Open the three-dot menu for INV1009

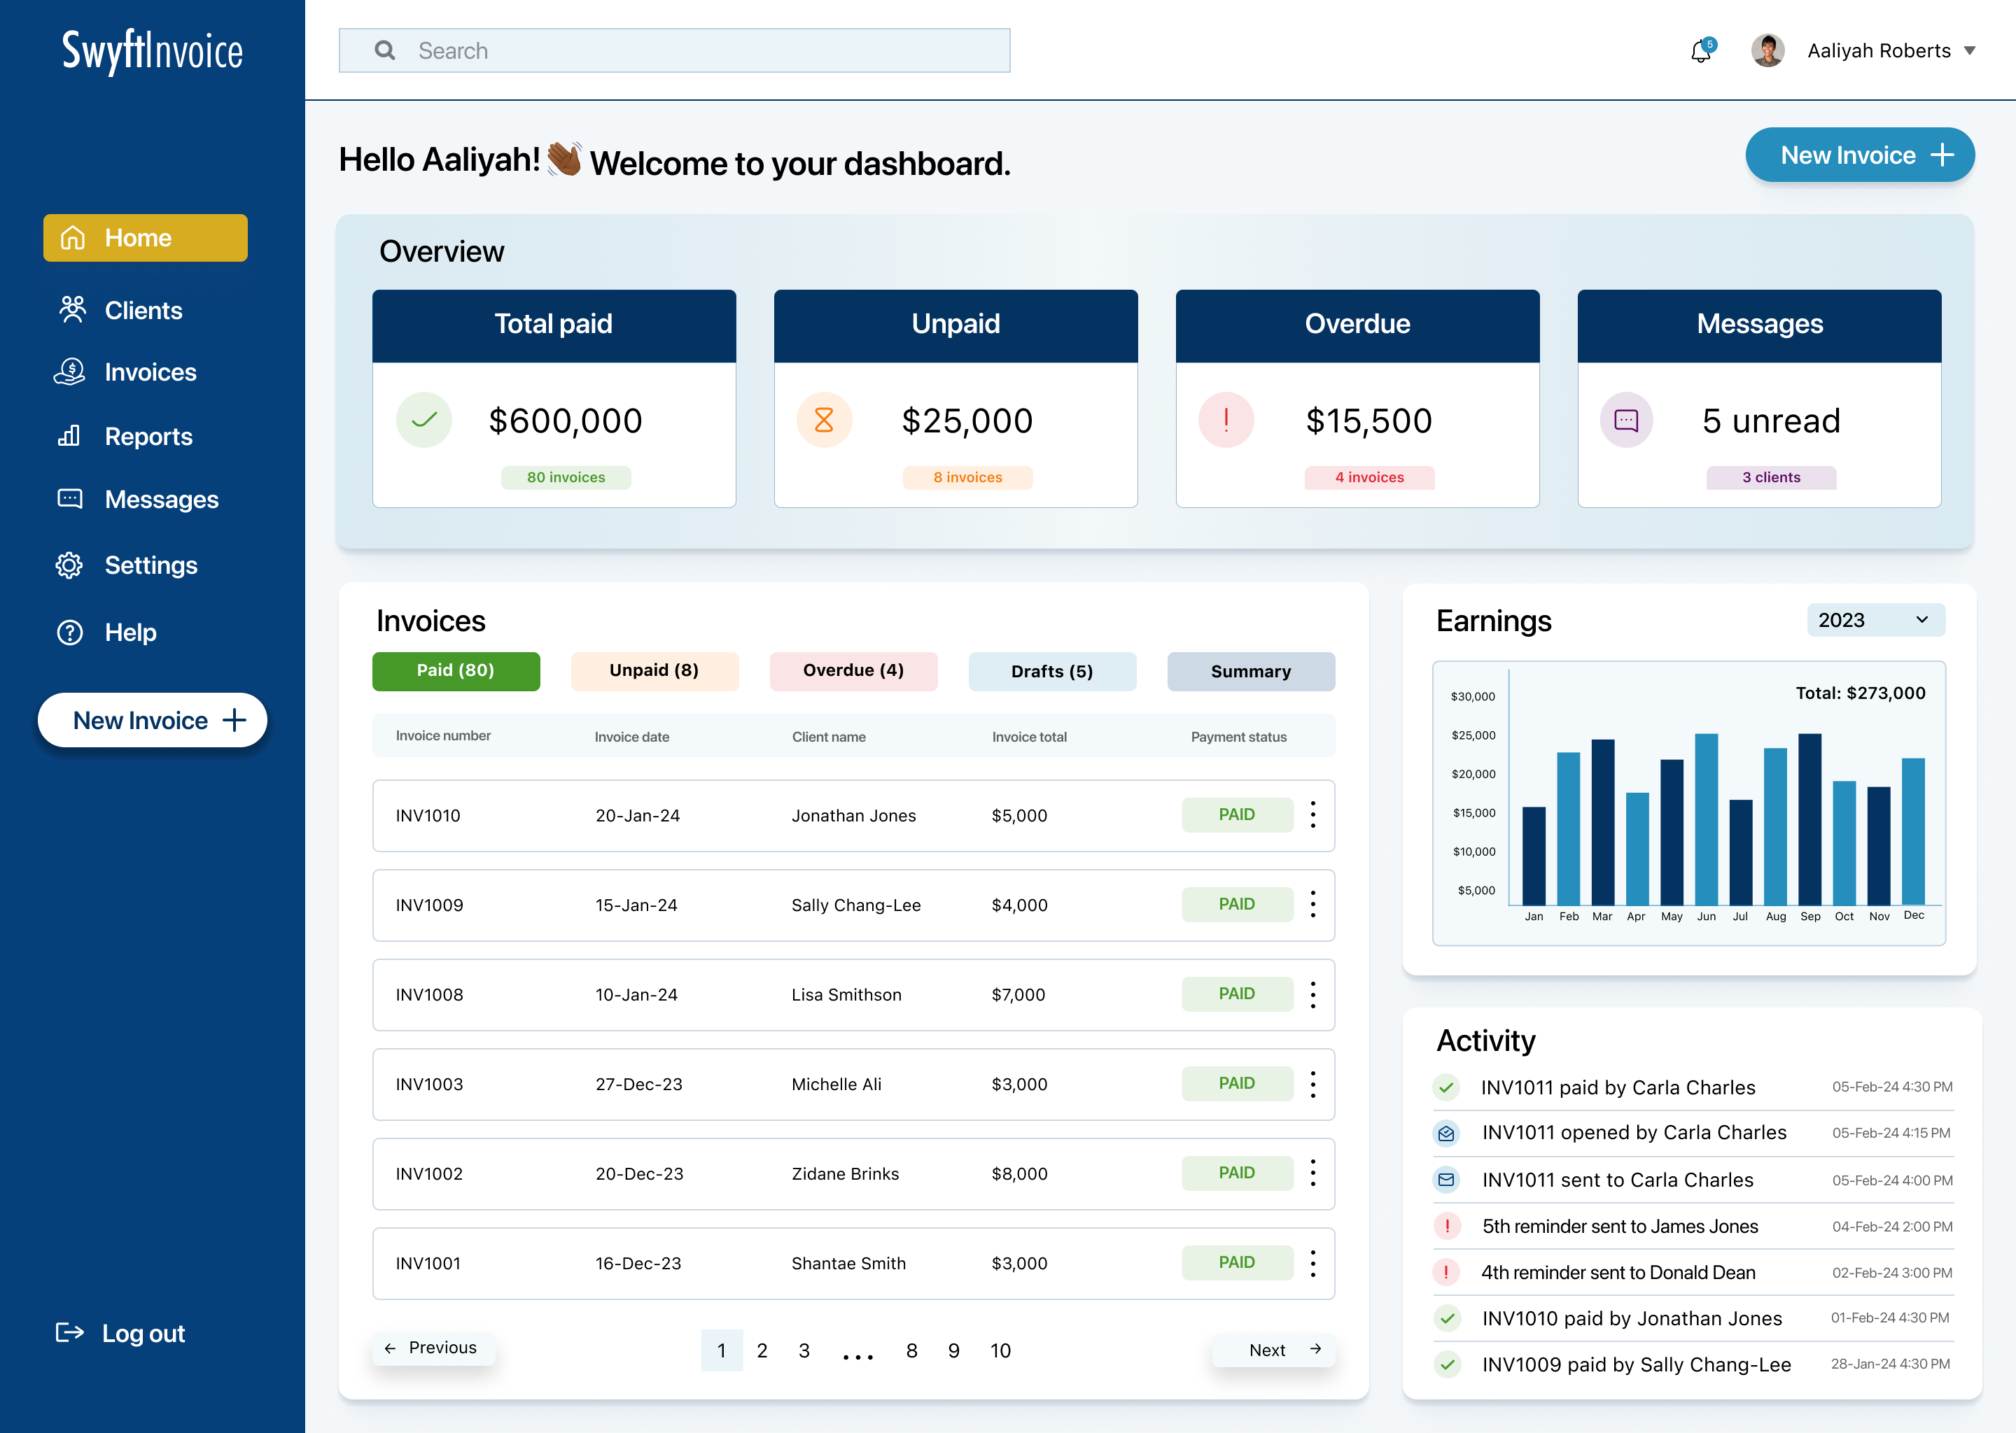click(x=1313, y=903)
